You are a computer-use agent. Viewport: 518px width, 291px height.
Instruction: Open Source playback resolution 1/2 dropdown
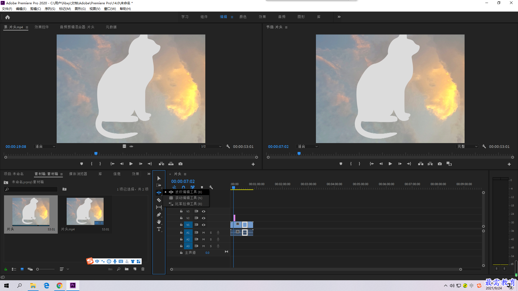[211, 147]
